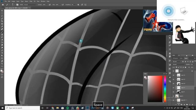Screen dimensions: 196x110
Task: Close the spider-girl document tab
Action: click(x=30, y=8)
